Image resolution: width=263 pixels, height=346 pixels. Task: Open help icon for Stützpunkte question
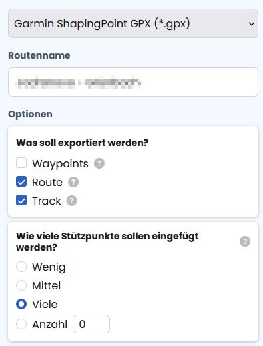coord(245,241)
